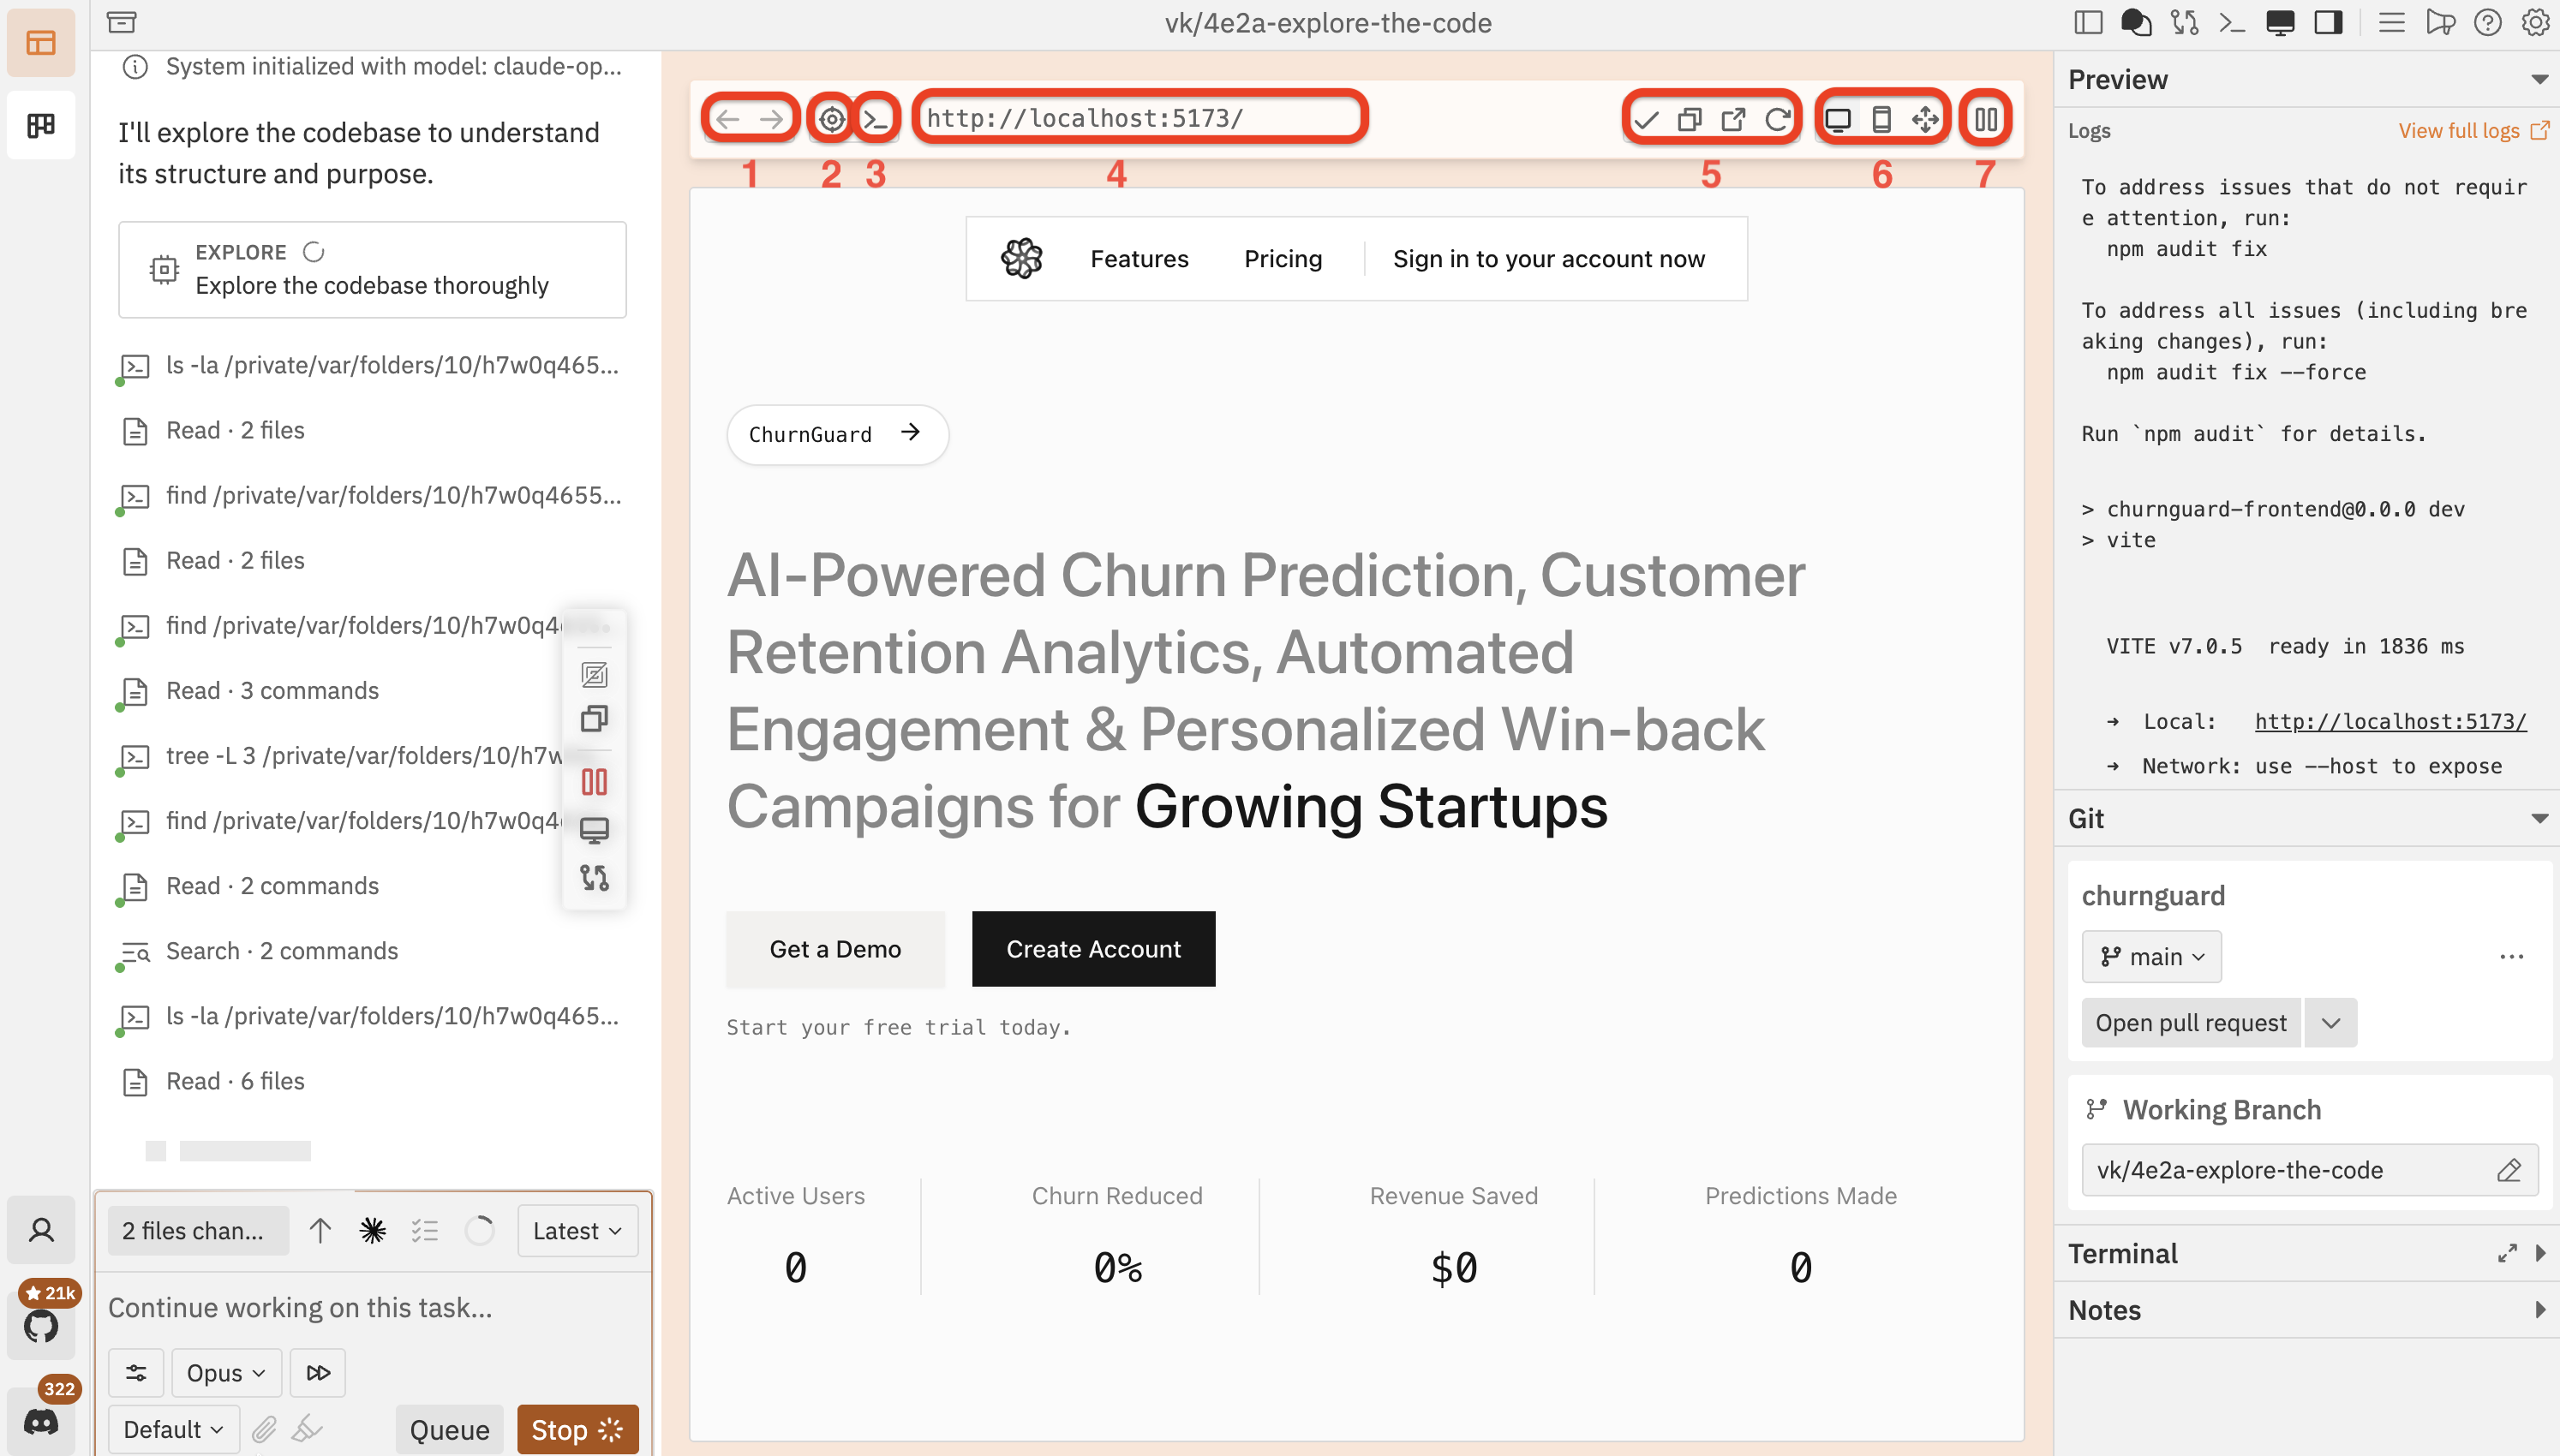Image resolution: width=2560 pixels, height=1456 pixels.
Task: Click the open-in-new-window preview icon
Action: [x=1734, y=118]
